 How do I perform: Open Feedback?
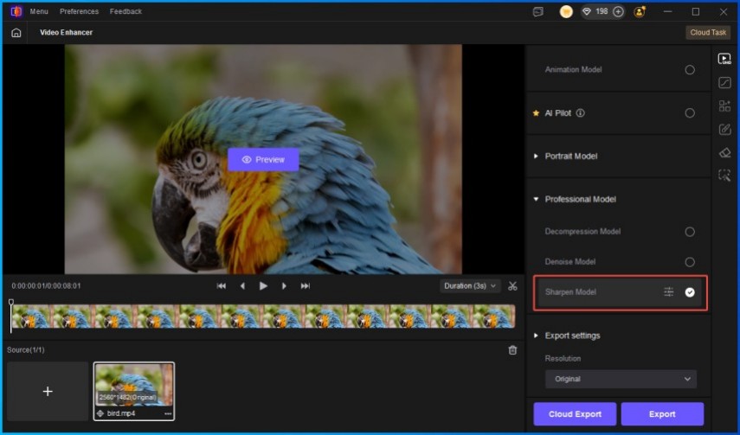pyautogui.click(x=125, y=11)
